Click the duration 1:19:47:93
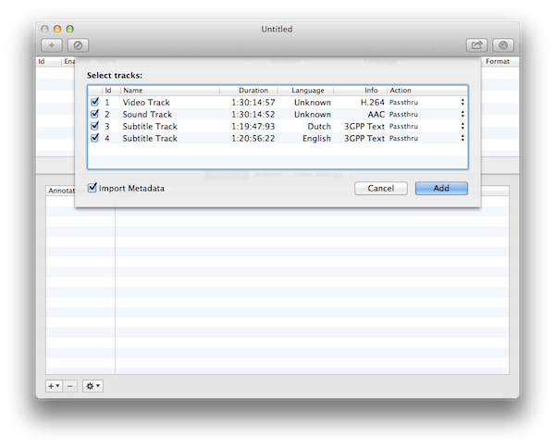The height and width of the screenshot is (448, 555). tap(253, 127)
